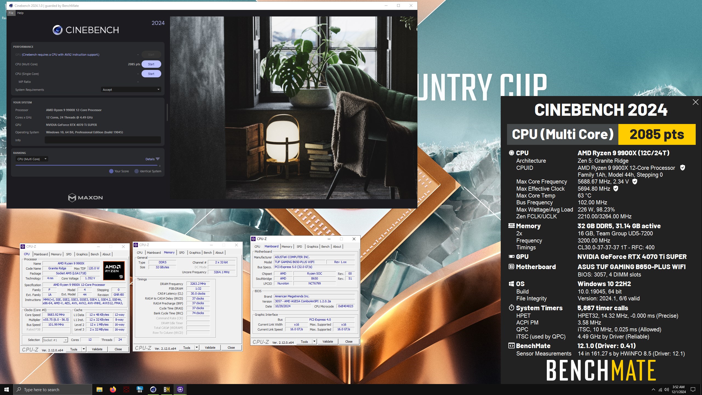Start the CPU (Single Core) benchmark

pyautogui.click(x=151, y=74)
